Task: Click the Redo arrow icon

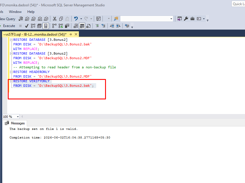Action: tap(86, 19)
